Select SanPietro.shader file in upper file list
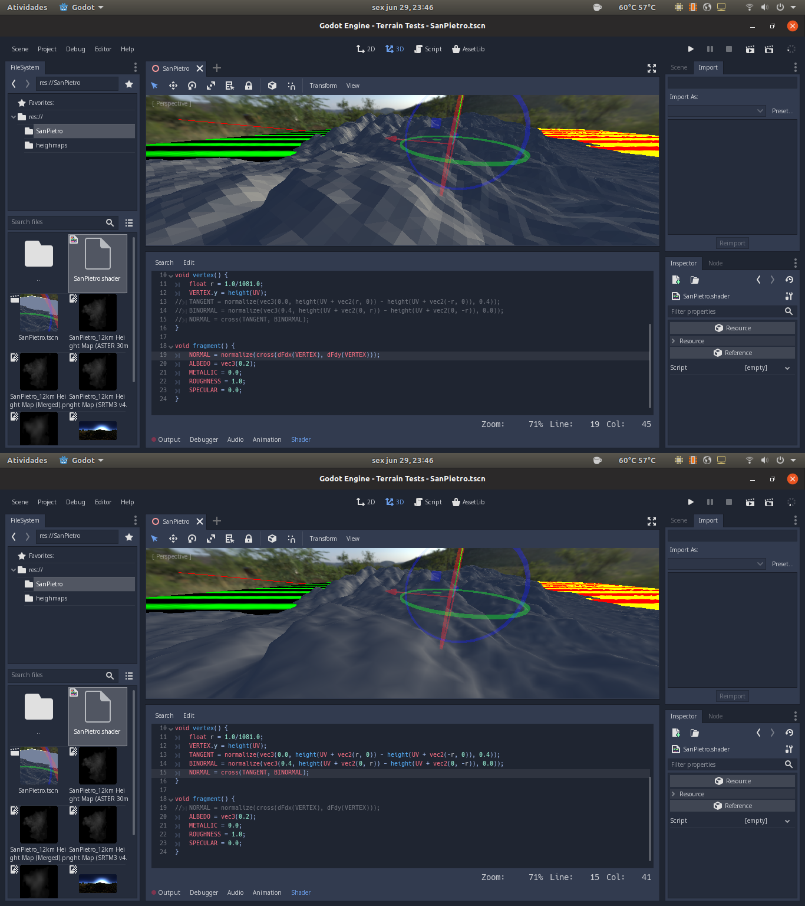Screen dimensions: 805x906 98,263
